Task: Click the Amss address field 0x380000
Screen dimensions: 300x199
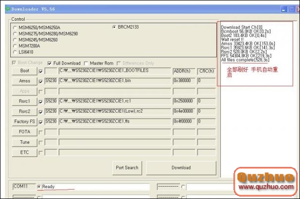Action: click(x=184, y=81)
